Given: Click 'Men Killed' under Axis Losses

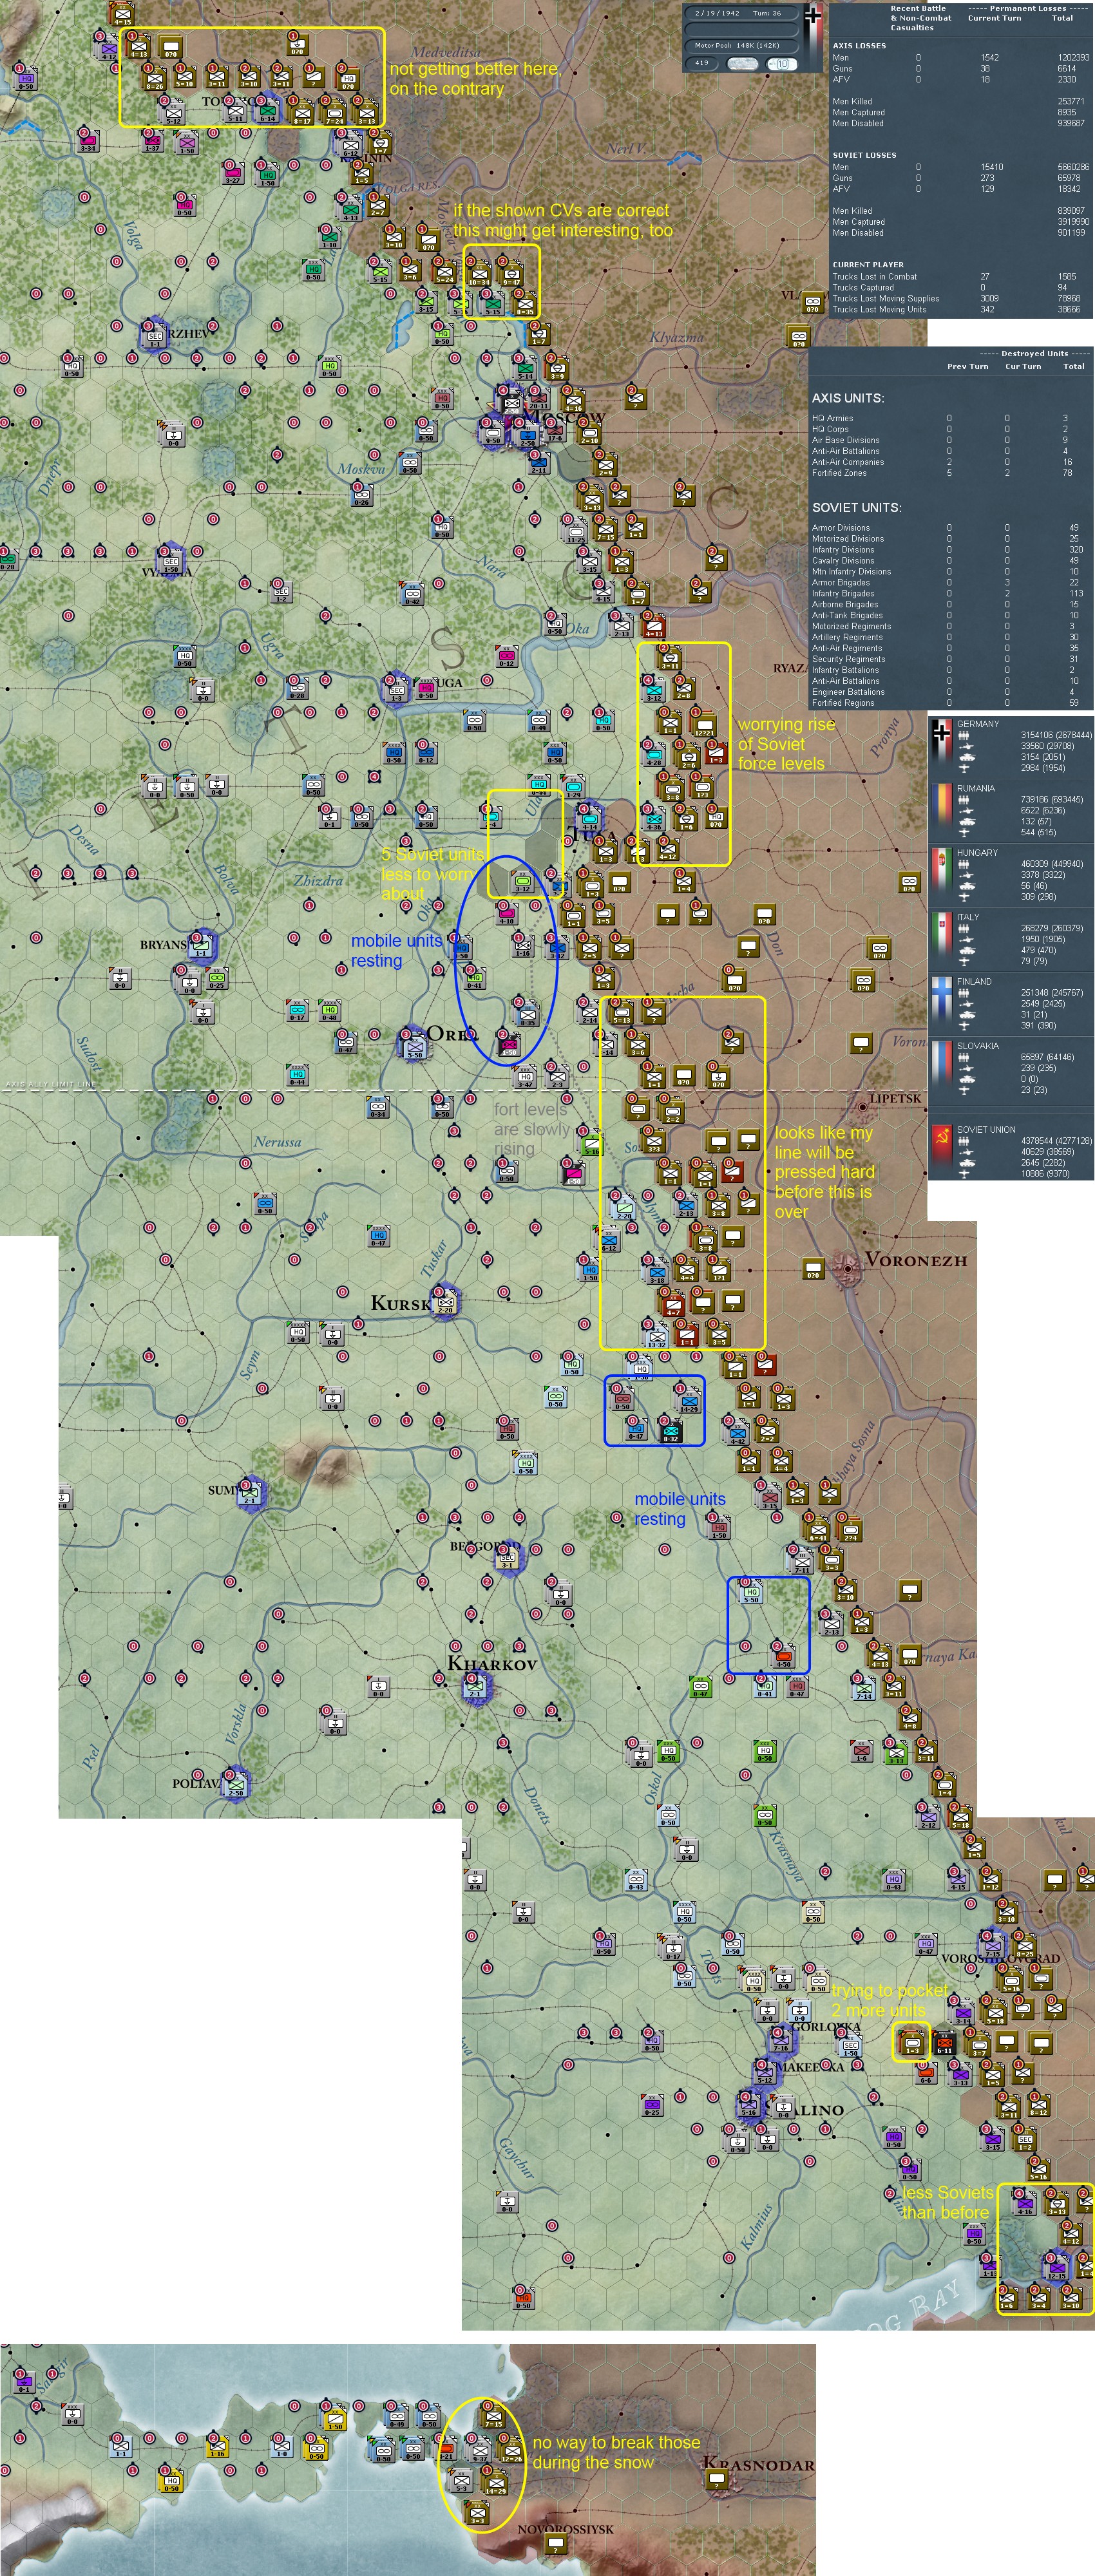Looking at the screenshot, I should tap(852, 101).
